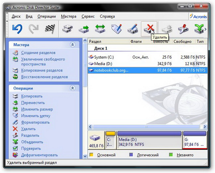Click the Восстановление разделов link

[44, 77]
